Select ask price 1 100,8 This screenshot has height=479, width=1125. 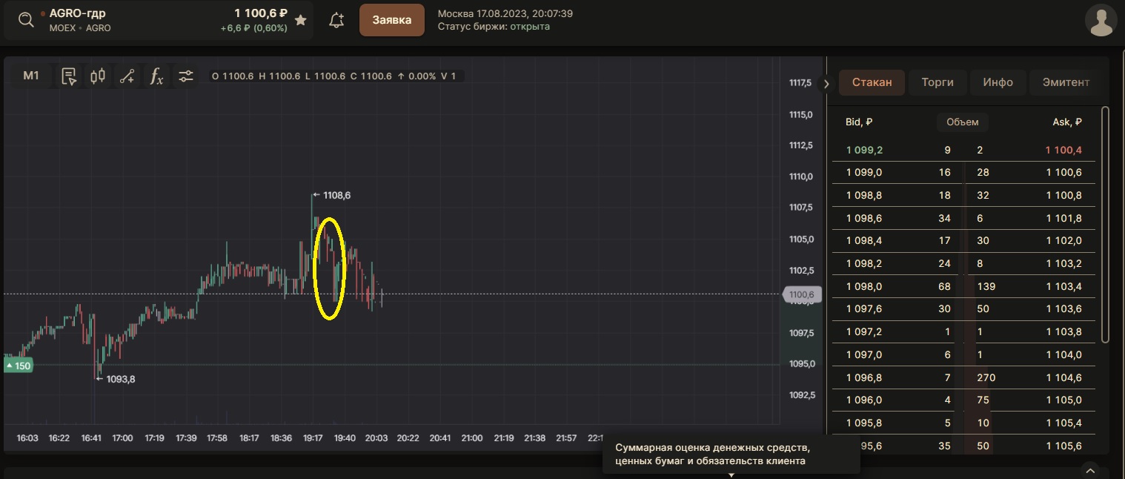(1063, 196)
